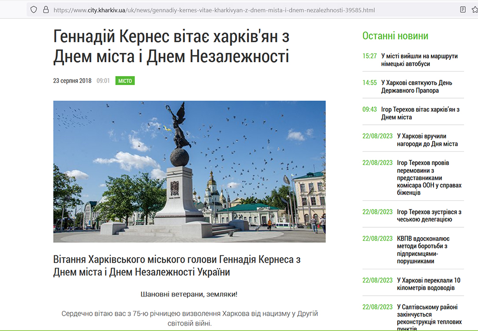478x331 pixels.
Task: Click the article subheading Вітання Харківського міського голови
Action: (177, 265)
